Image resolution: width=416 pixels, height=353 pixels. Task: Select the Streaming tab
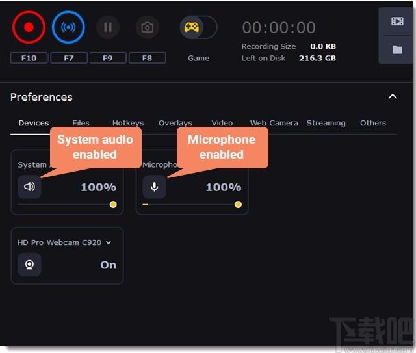(326, 123)
